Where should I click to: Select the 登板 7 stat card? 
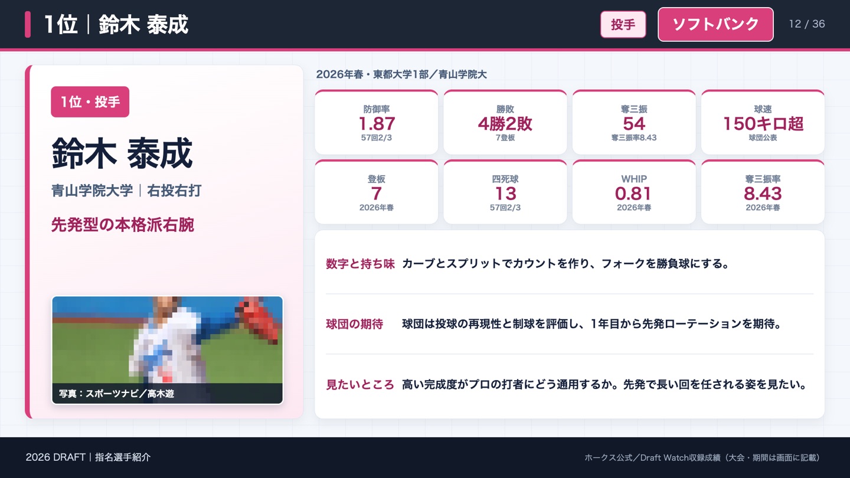[377, 192]
